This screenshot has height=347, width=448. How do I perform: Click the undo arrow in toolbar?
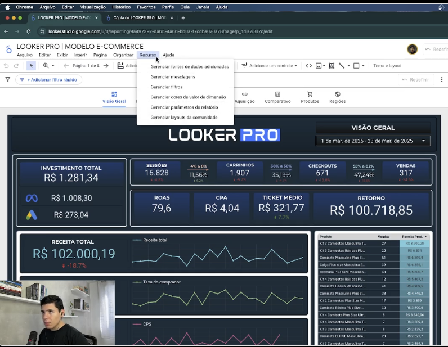pos(6,66)
